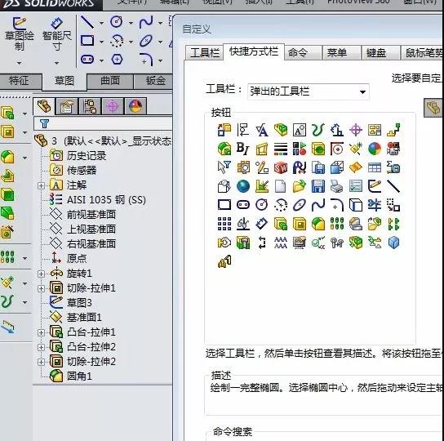This screenshot has height=441, width=444.
Task: Expand the 凸台-拉伸2 feature node
Action: coord(41,347)
